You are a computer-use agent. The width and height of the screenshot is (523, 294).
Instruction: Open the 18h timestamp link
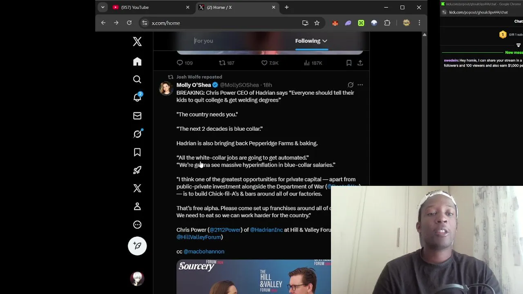coord(267,85)
